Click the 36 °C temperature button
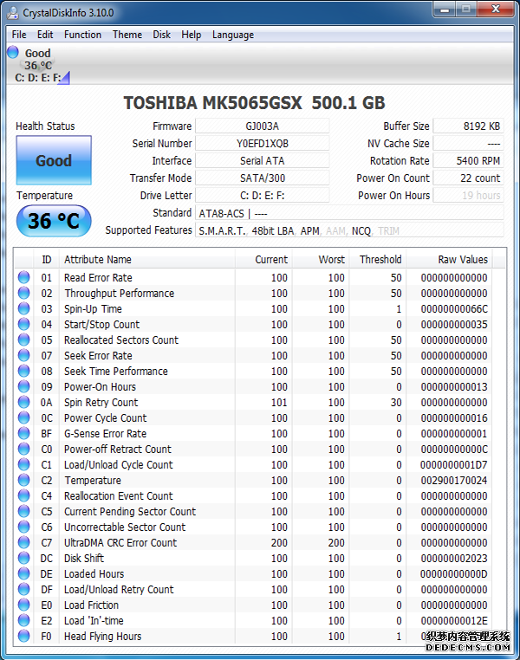Screen dimensions: 520x660 click(54, 221)
